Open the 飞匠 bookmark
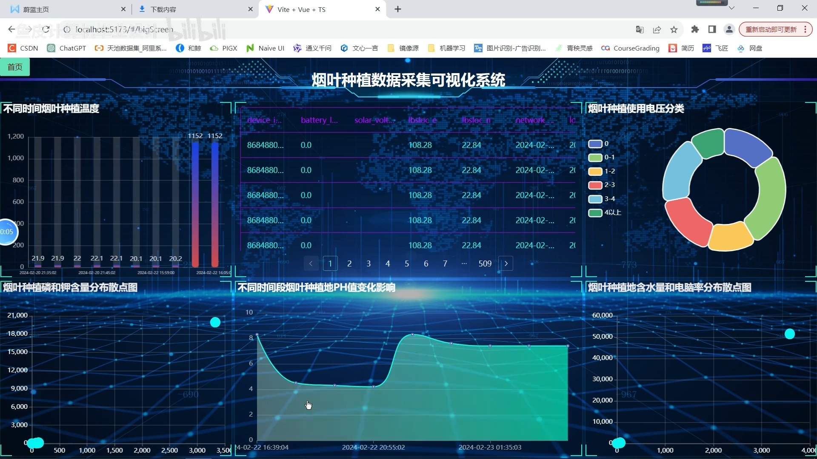The height and width of the screenshot is (459, 817). [715, 48]
